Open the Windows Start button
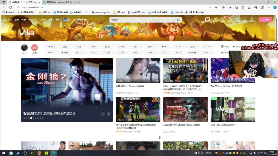 (3, 153)
